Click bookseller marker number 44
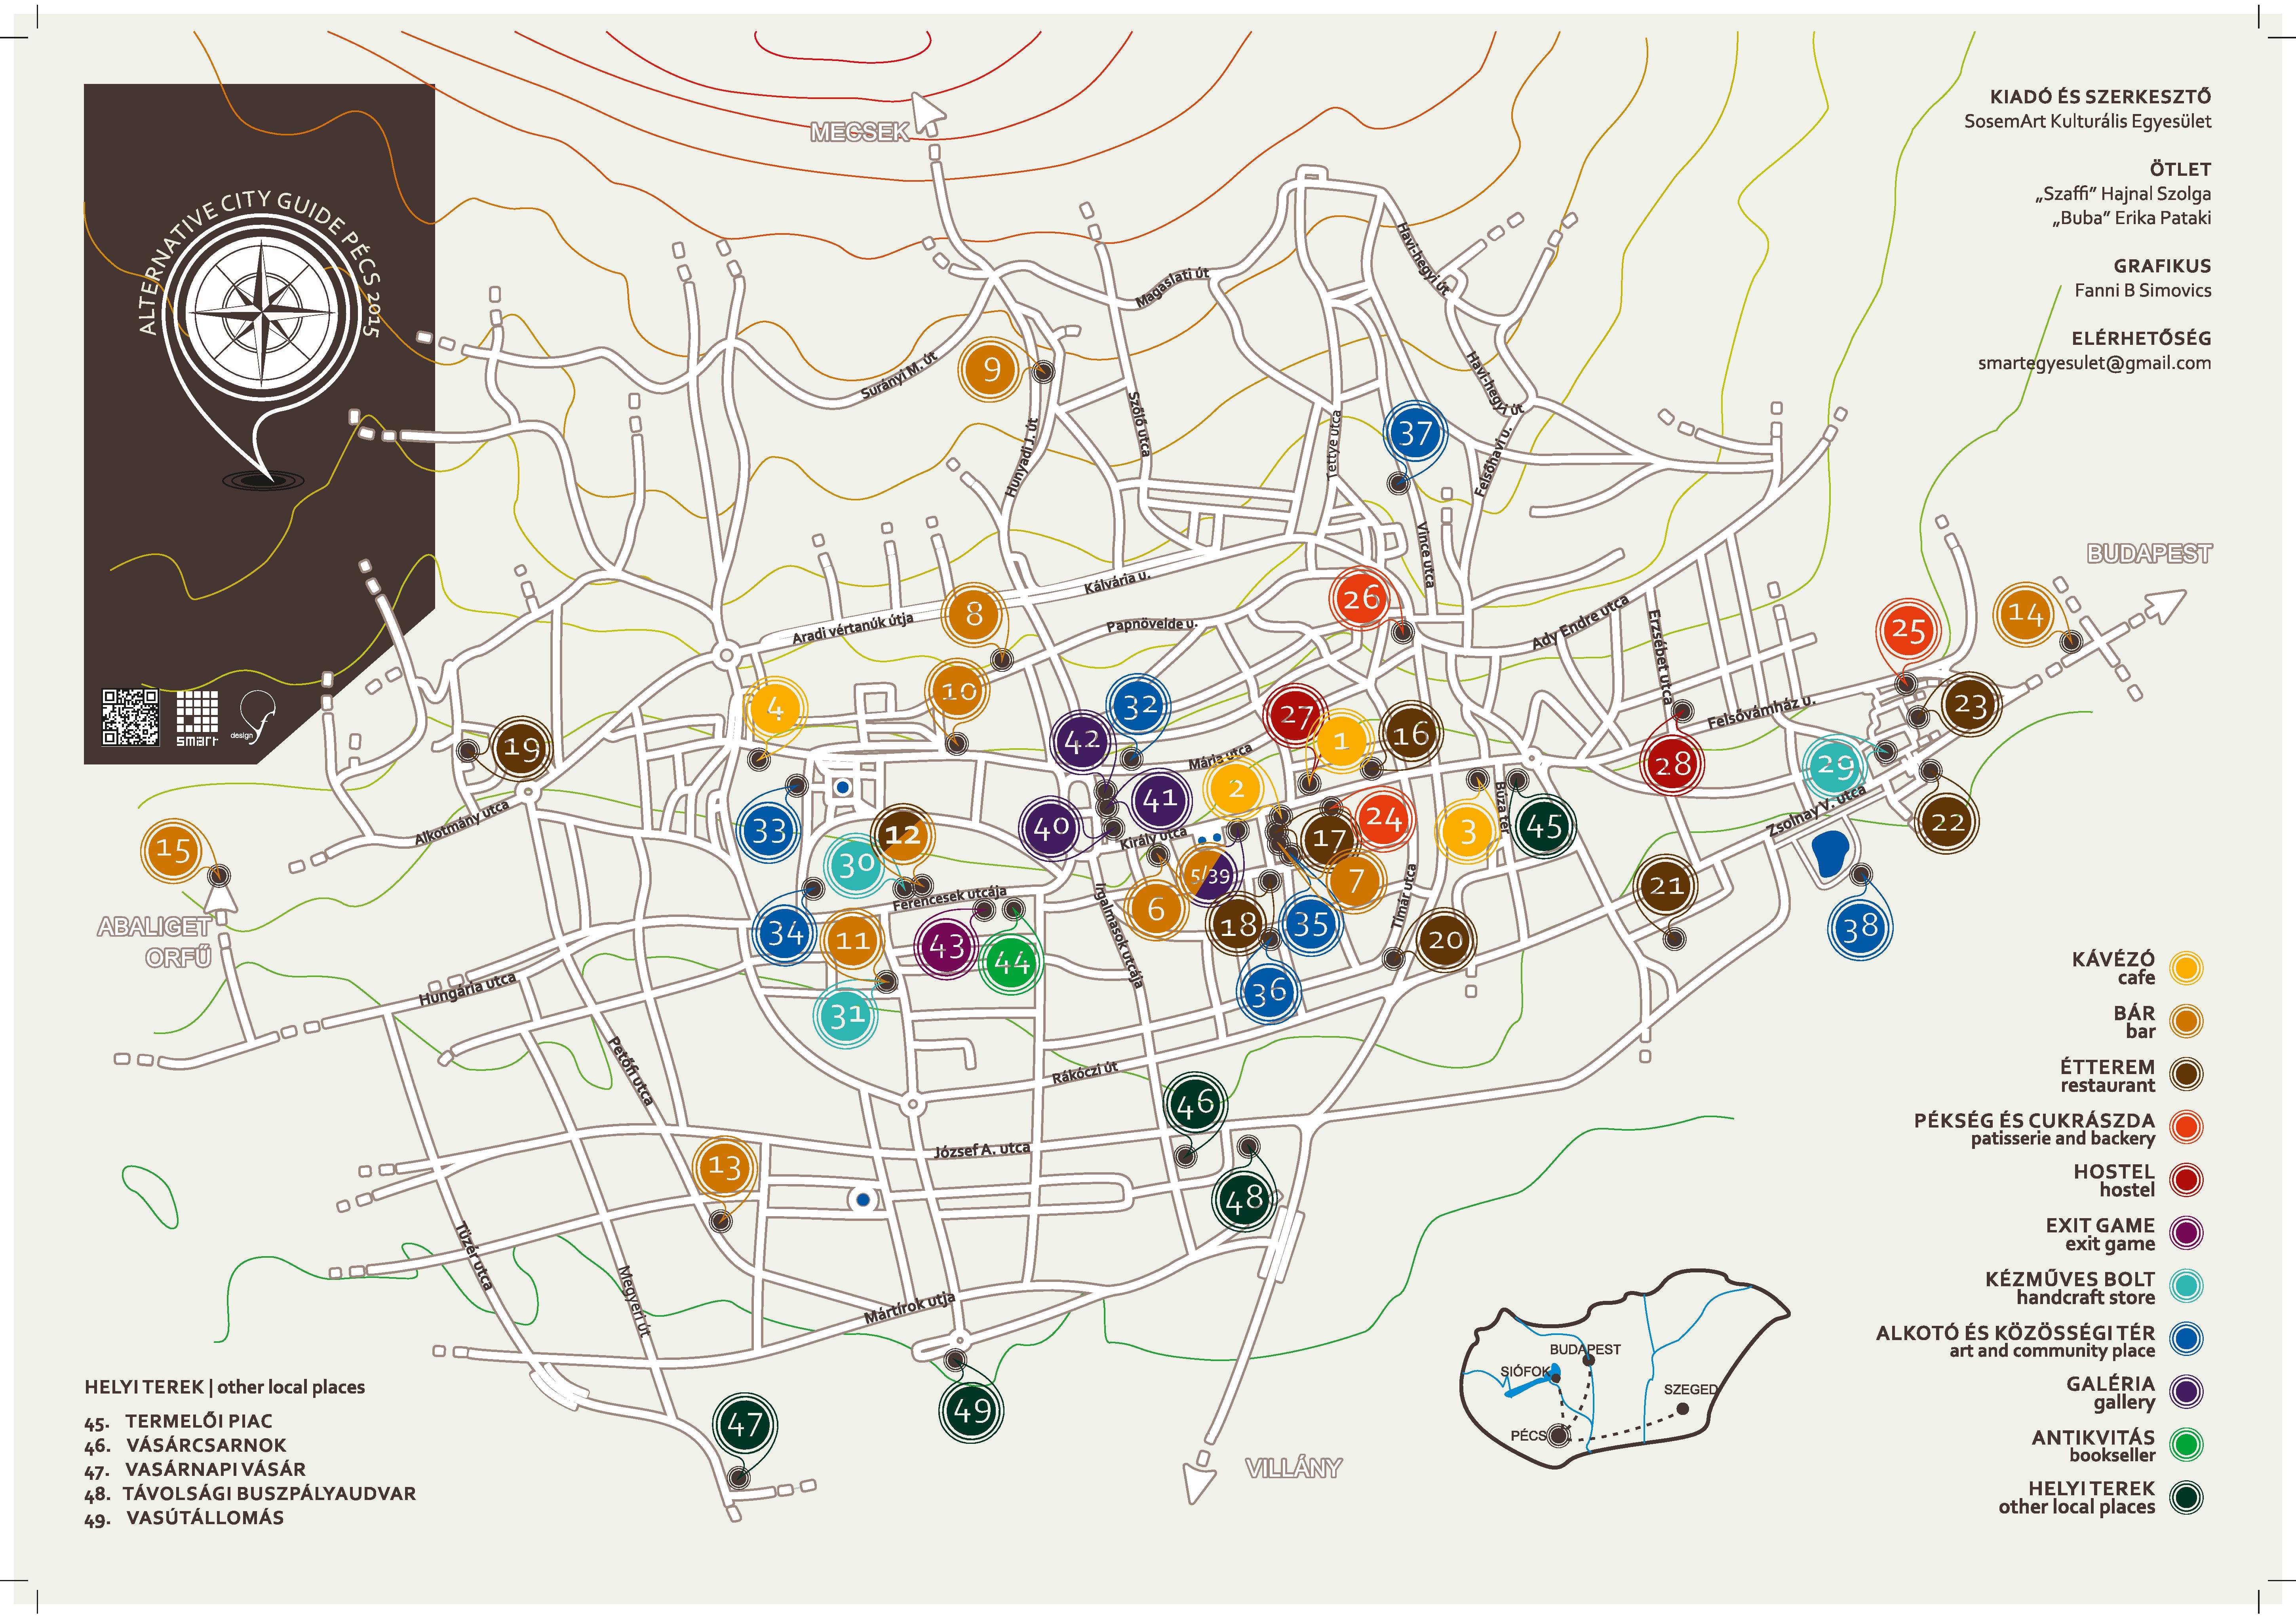 click(1011, 963)
